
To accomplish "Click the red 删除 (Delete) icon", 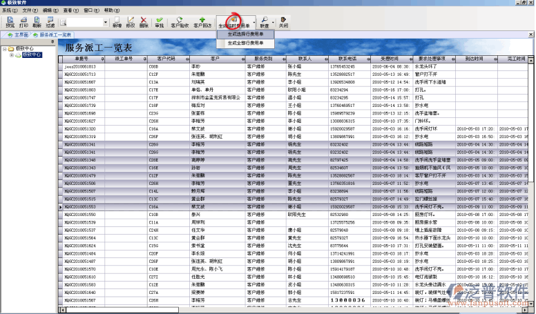I will (144, 21).
